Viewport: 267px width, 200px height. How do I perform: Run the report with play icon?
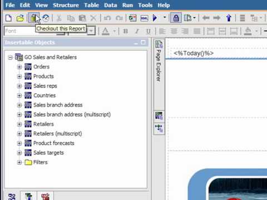click(x=155, y=18)
